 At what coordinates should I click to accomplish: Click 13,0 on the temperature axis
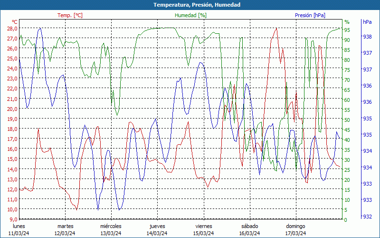point(12,179)
